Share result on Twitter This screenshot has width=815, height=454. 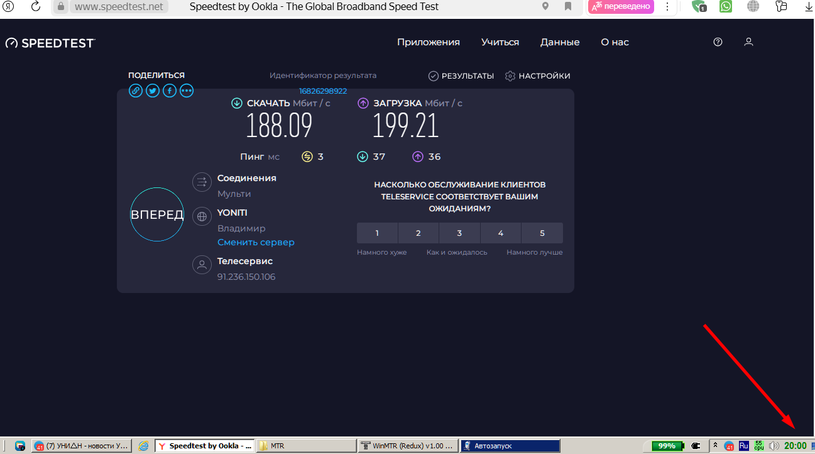[152, 91]
